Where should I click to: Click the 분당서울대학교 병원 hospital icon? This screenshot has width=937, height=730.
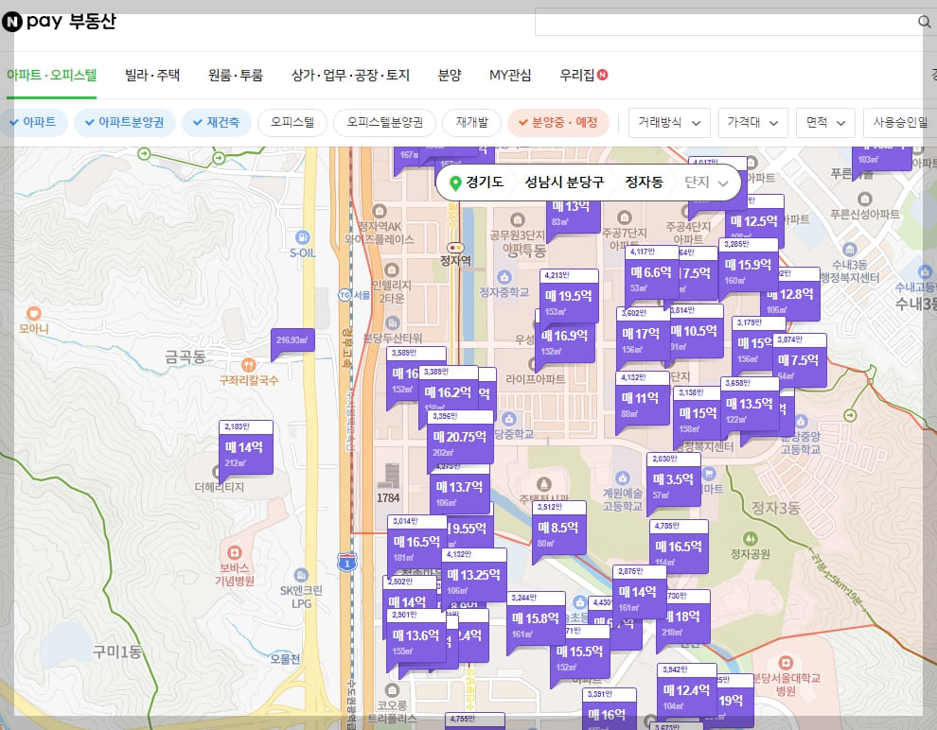pyautogui.click(x=786, y=663)
